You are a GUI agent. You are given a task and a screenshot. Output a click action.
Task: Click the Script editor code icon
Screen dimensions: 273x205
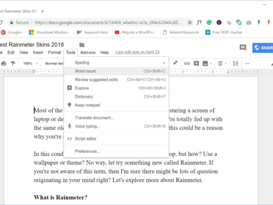(70, 139)
